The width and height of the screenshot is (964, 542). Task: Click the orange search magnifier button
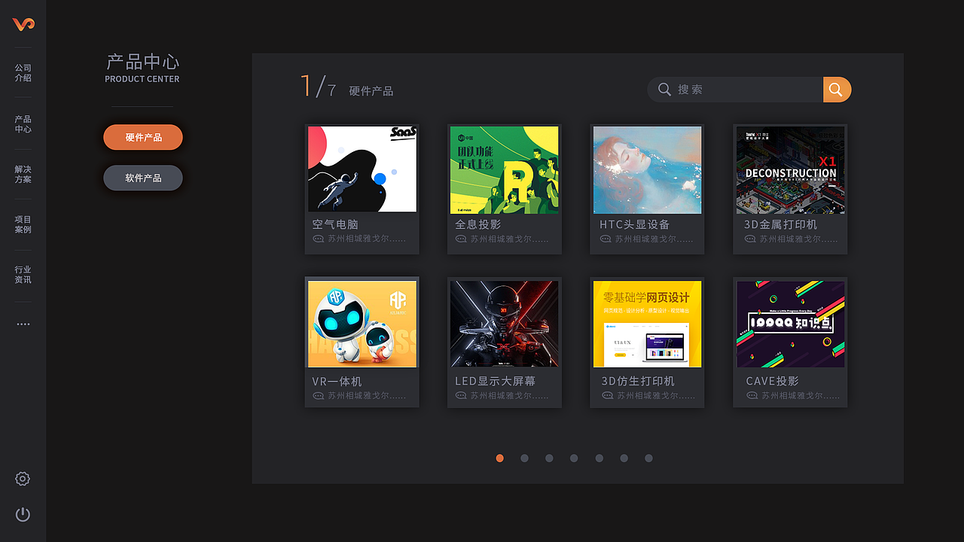tap(837, 90)
